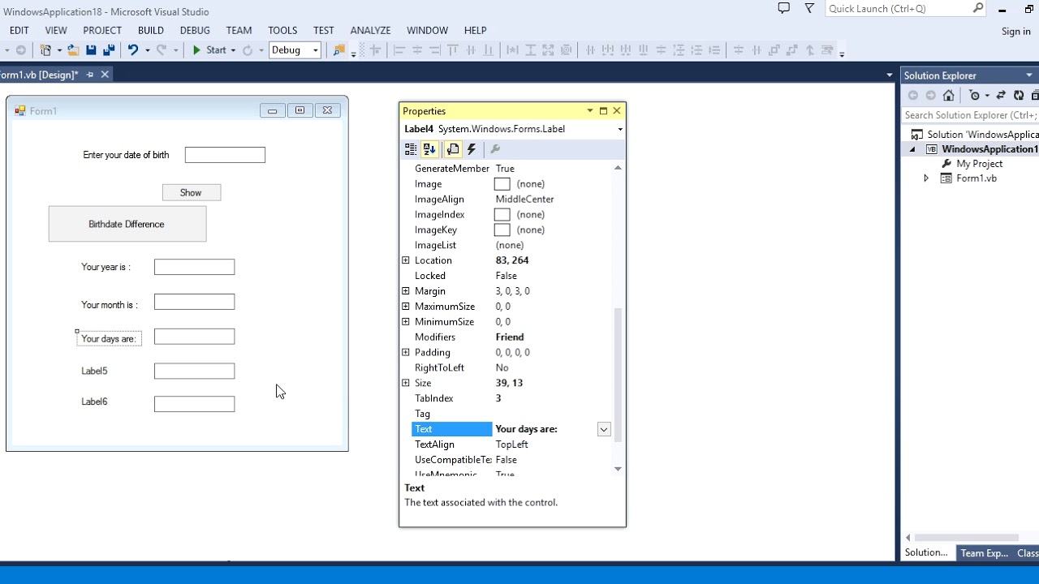This screenshot has width=1039, height=584.
Task: Click the Solution Explorer horizontal scrollbar
Action: (x=966, y=538)
